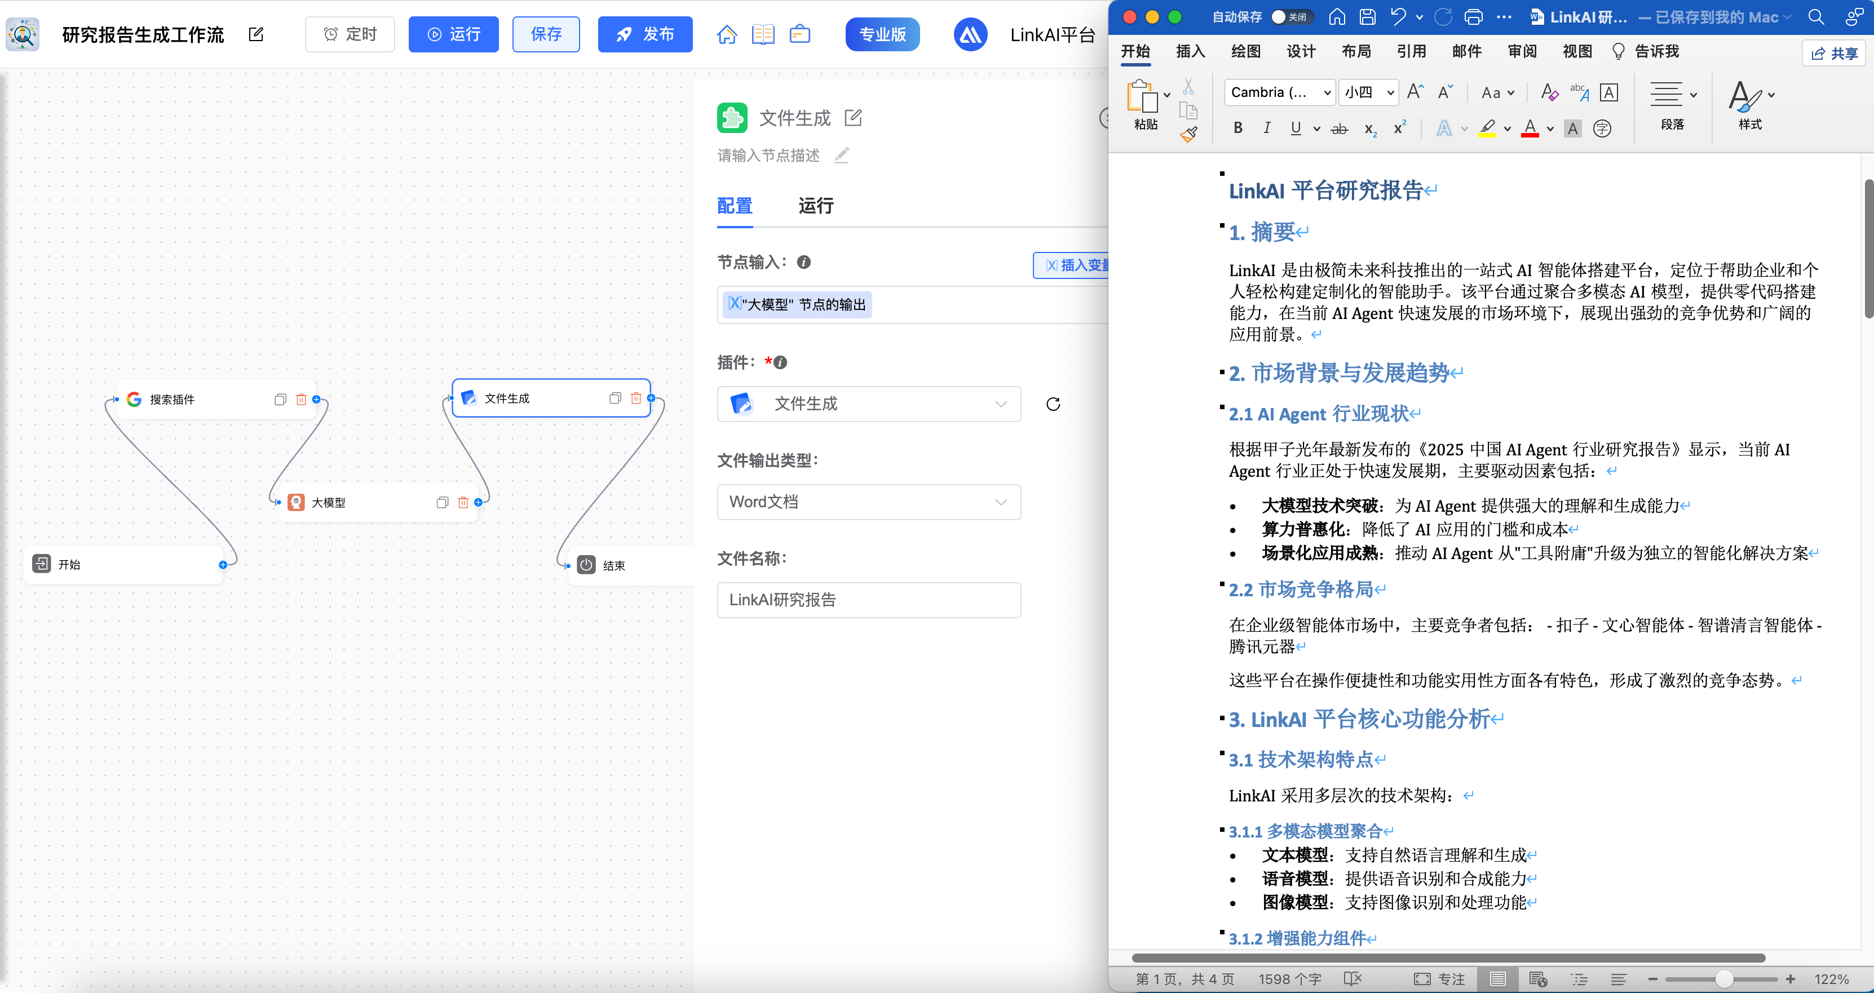Open search in Word title bar

click(x=1816, y=17)
